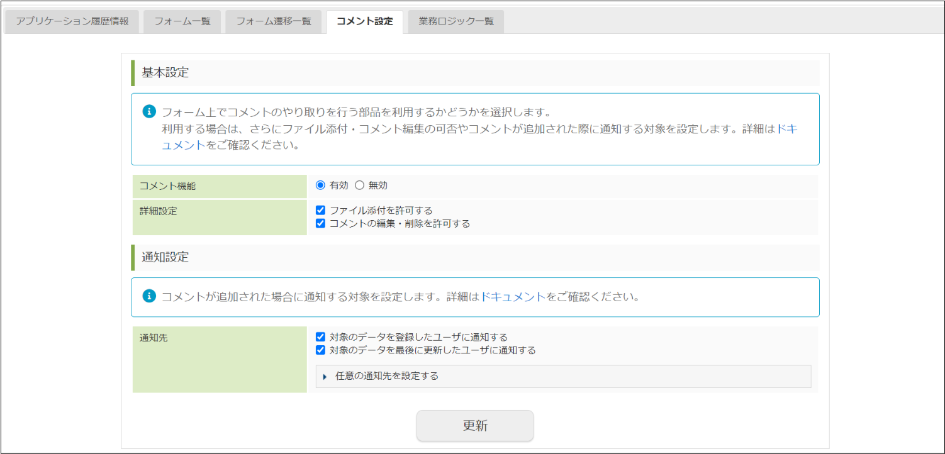Go to the 業務ロジック一覧 tab
The image size is (945, 454).
(456, 21)
